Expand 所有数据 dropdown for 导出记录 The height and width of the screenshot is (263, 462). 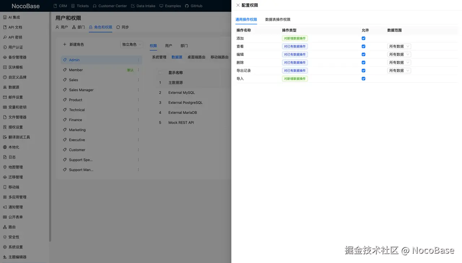[399, 71]
